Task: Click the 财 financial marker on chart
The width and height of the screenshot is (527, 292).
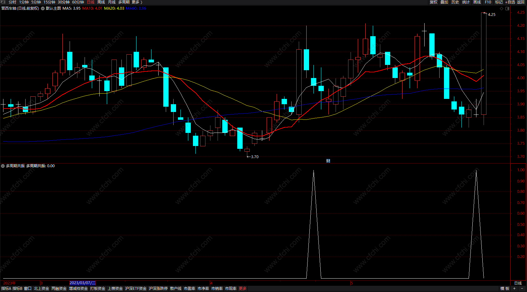Action: (328, 161)
